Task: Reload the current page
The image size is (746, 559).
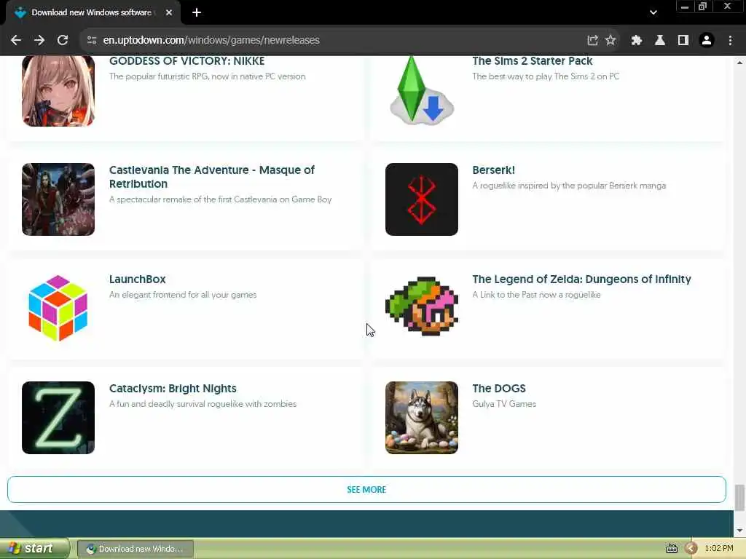Action: click(63, 41)
